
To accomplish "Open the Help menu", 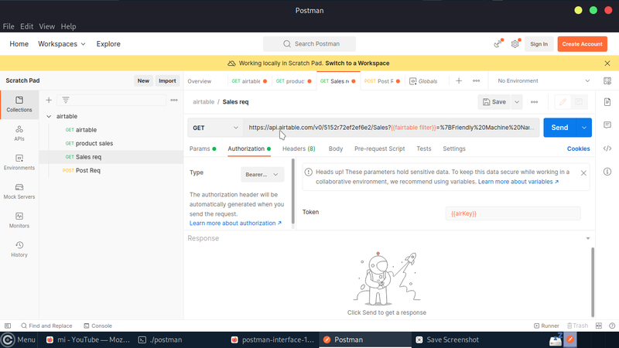I will [68, 26].
